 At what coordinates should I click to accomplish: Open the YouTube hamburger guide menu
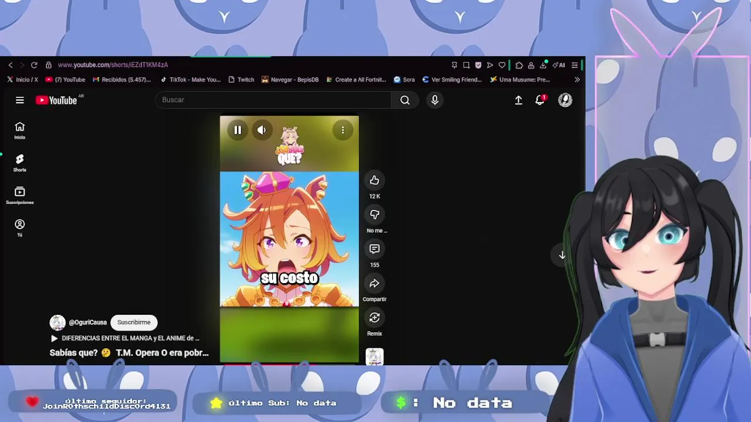click(20, 100)
